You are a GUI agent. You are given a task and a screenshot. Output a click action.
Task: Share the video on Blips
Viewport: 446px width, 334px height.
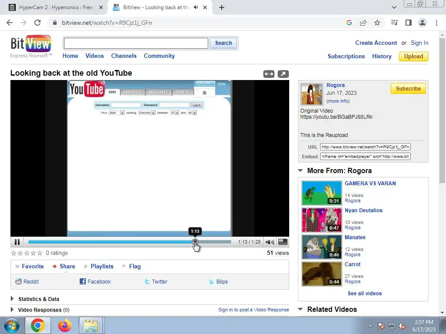(219, 281)
